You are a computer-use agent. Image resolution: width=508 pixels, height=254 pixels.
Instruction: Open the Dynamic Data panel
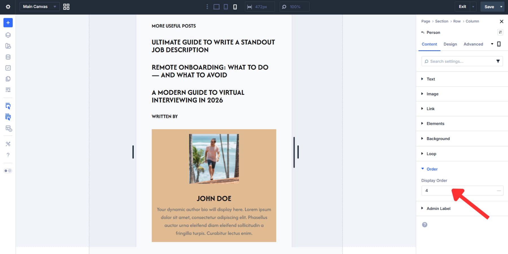pos(8,57)
